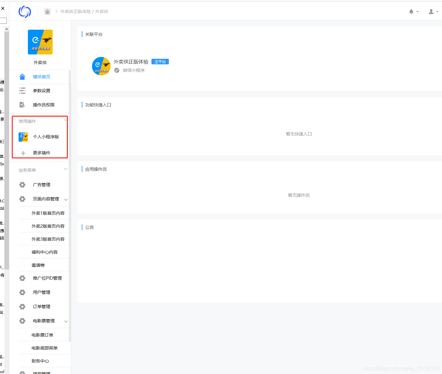The height and width of the screenshot is (374, 442).
Task: Click the gear icon beside 用户管理
Action: coord(22,292)
